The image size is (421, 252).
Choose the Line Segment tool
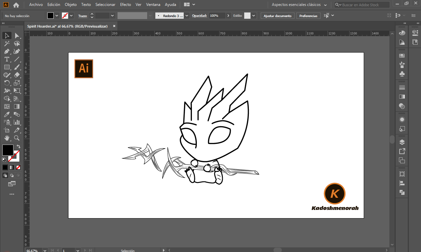pos(17,59)
